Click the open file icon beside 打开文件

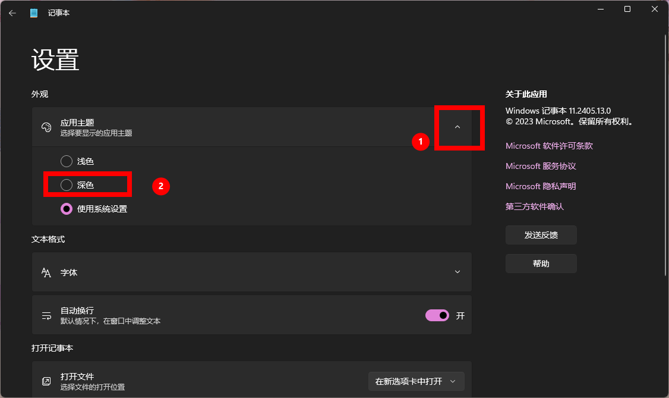46,381
